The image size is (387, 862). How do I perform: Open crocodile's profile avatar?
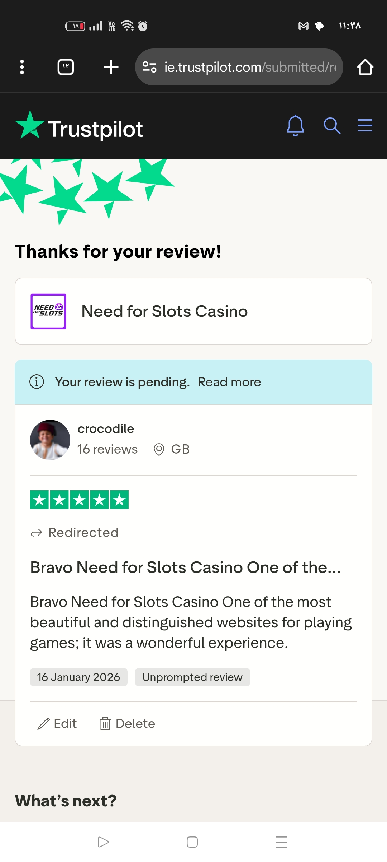pos(50,440)
